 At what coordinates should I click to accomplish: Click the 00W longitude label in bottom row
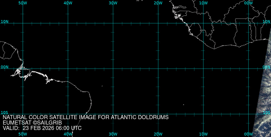click(x=248, y=134)
